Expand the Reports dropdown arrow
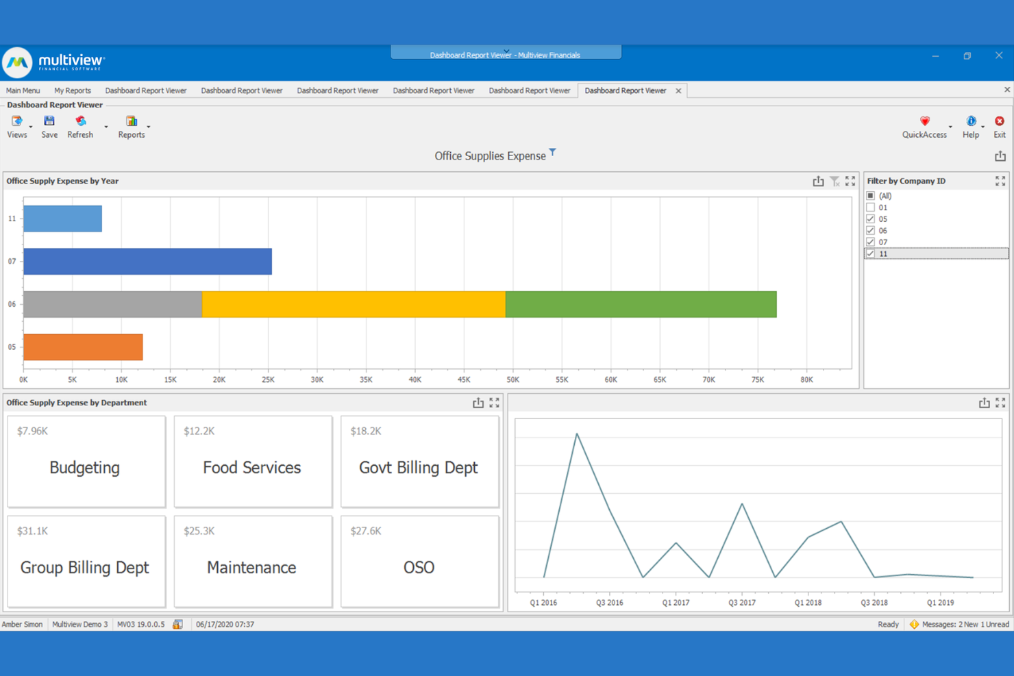This screenshot has height=676, width=1014. [149, 127]
